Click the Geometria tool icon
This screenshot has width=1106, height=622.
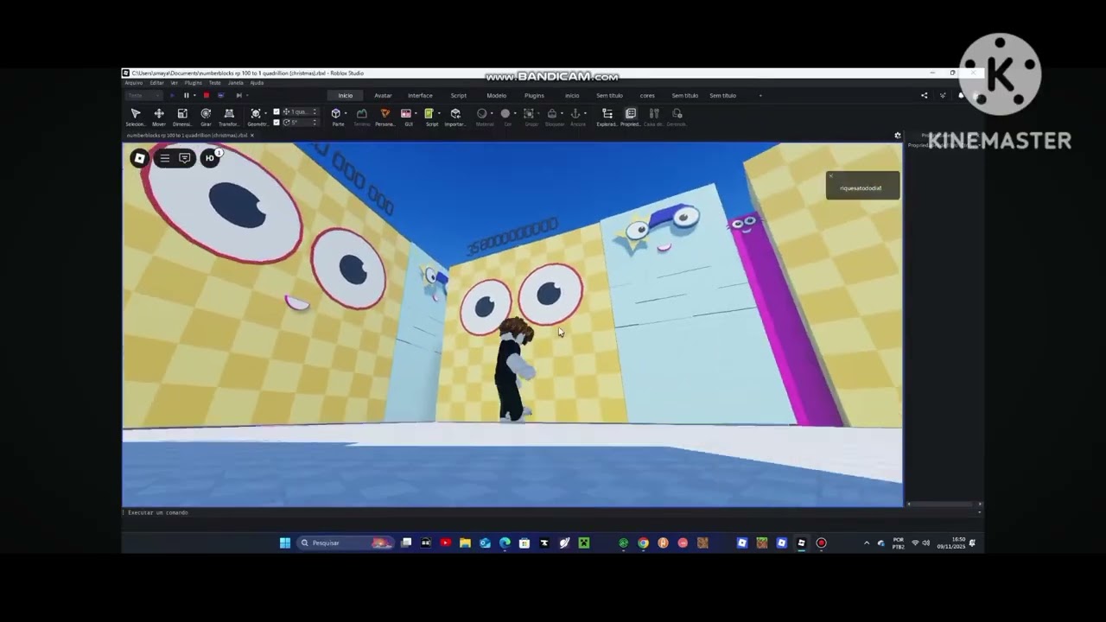pyautogui.click(x=256, y=113)
